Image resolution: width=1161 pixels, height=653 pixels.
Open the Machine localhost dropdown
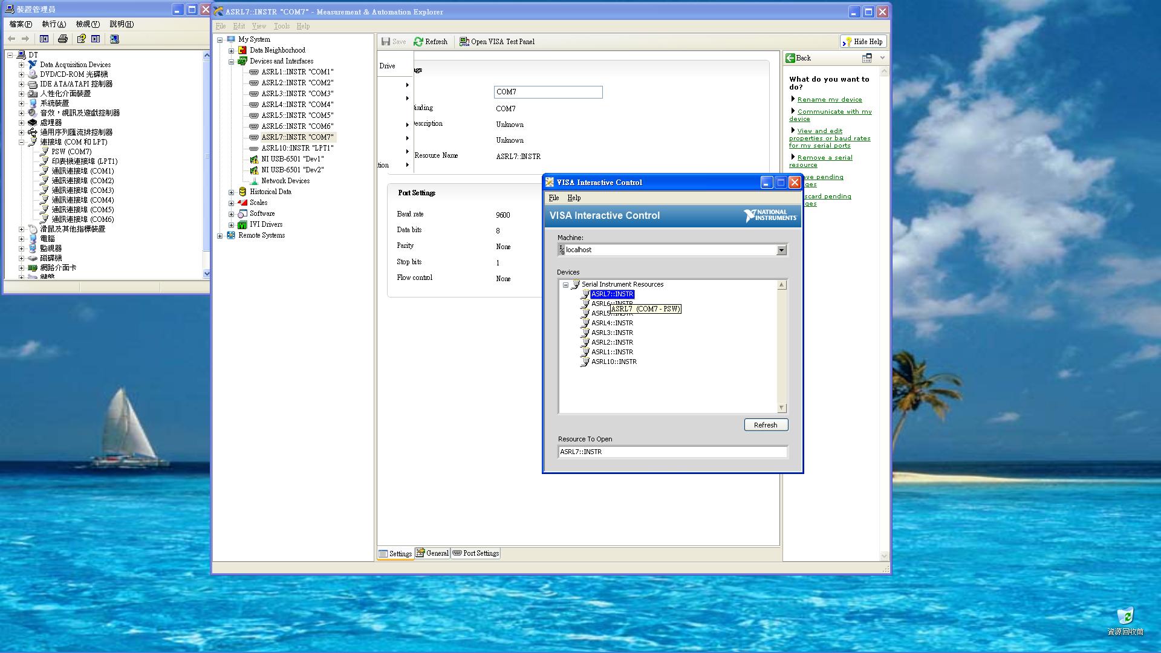781,250
